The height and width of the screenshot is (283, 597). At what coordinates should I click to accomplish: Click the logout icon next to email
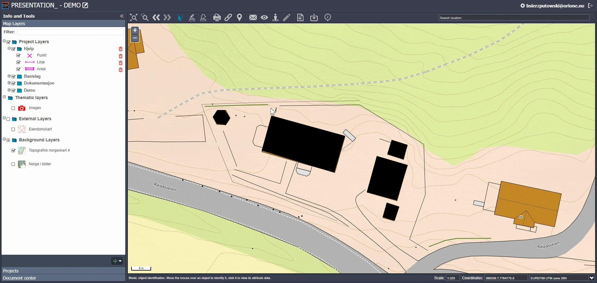pos(590,6)
